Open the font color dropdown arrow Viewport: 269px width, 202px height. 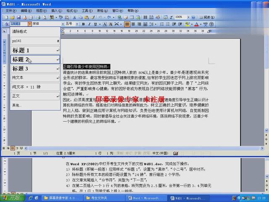point(200,24)
